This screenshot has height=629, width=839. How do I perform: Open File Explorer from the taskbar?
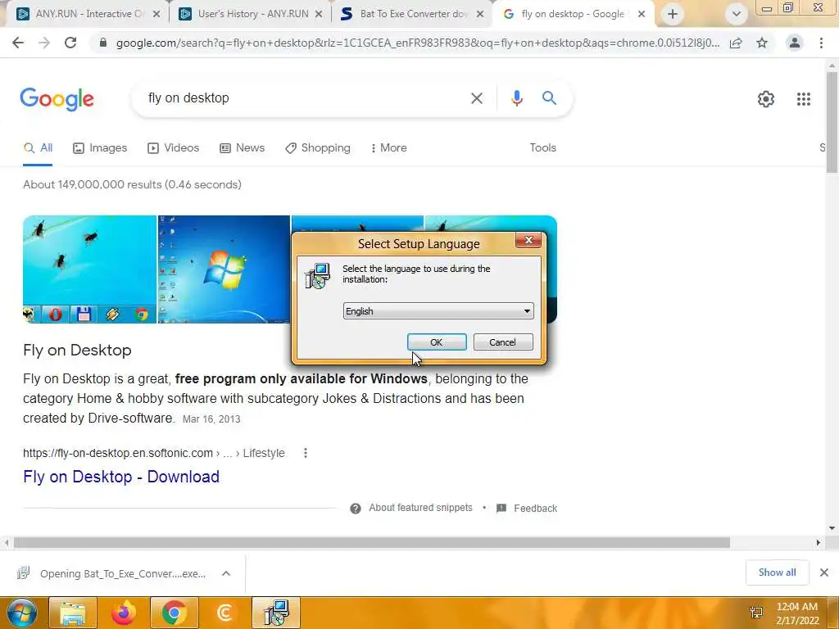73,613
